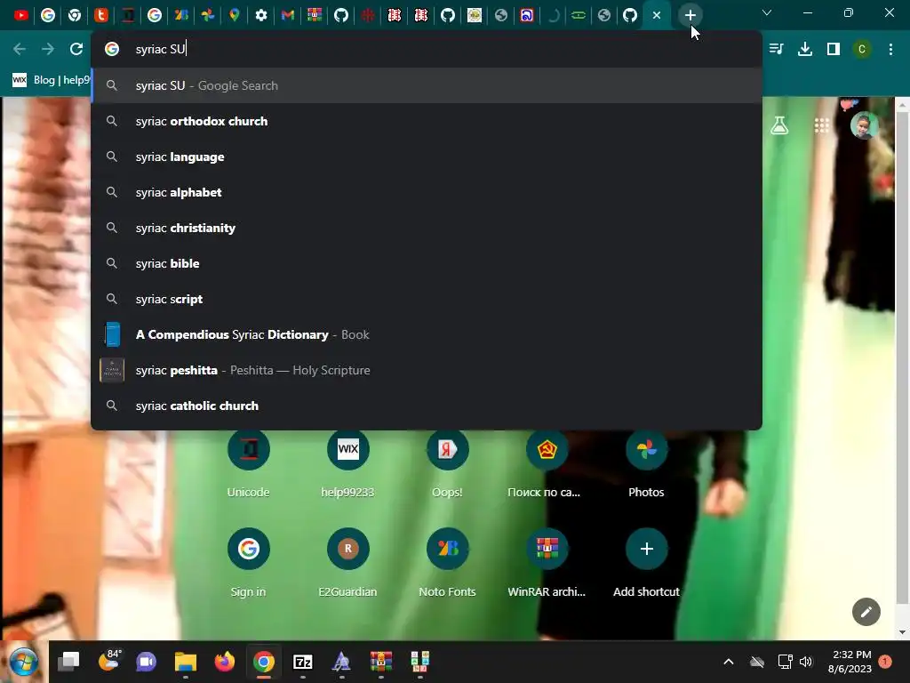Switch to the Gmail tab
The height and width of the screenshot is (683, 910).
coord(288,15)
